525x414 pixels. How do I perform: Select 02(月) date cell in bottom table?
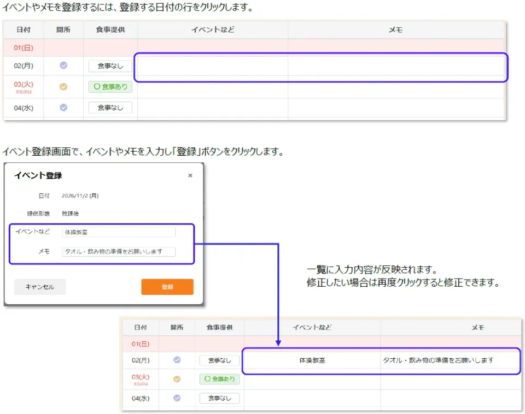pyautogui.click(x=141, y=360)
